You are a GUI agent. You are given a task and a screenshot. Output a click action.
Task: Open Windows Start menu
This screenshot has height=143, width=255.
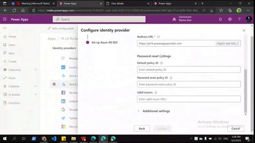[5, 139]
